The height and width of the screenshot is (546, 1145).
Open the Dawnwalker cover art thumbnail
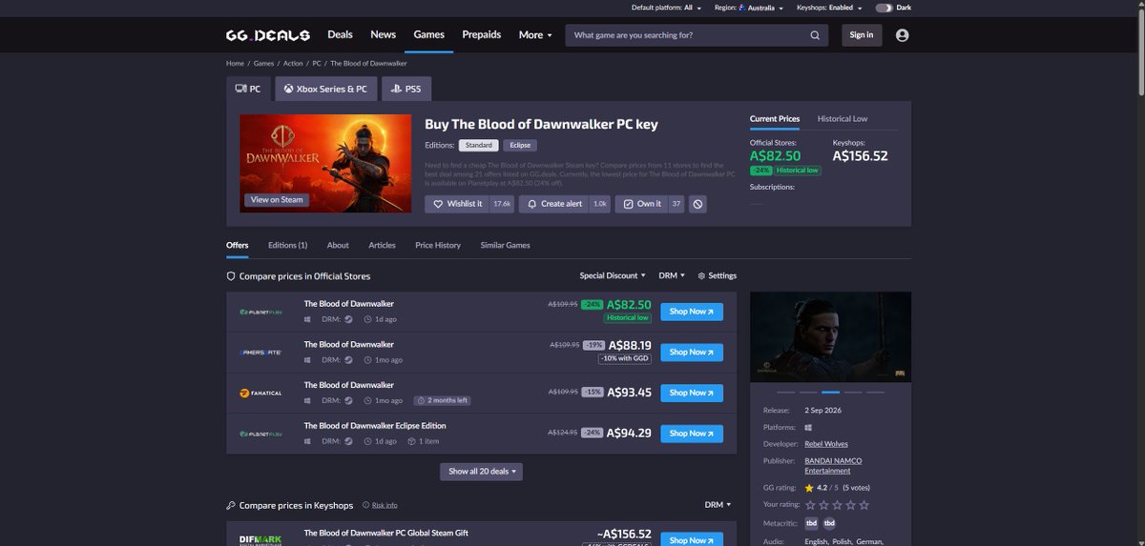click(325, 162)
